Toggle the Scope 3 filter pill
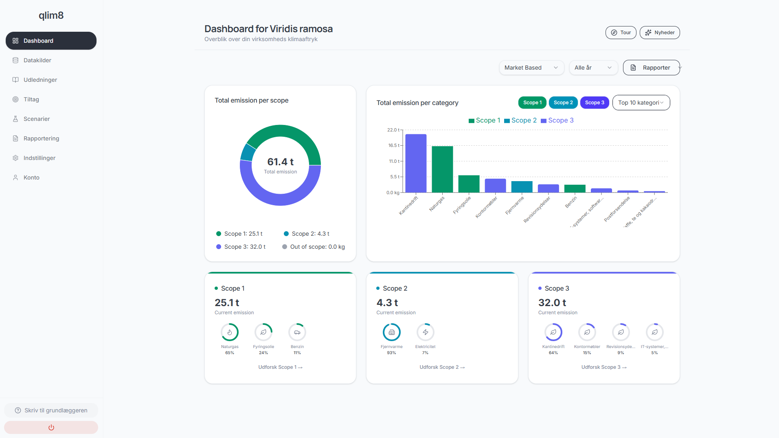This screenshot has width=779, height=438. [595, 103]
